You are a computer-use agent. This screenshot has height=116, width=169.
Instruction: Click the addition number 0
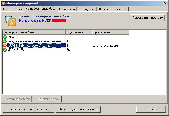click(x=68, y=37)
